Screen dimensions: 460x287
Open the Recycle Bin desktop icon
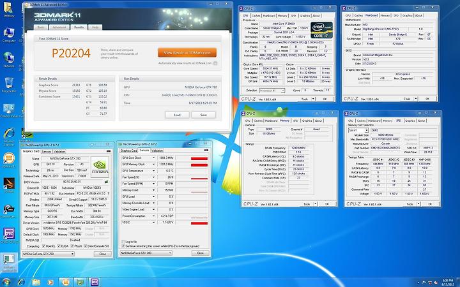(x=9, y=84)
